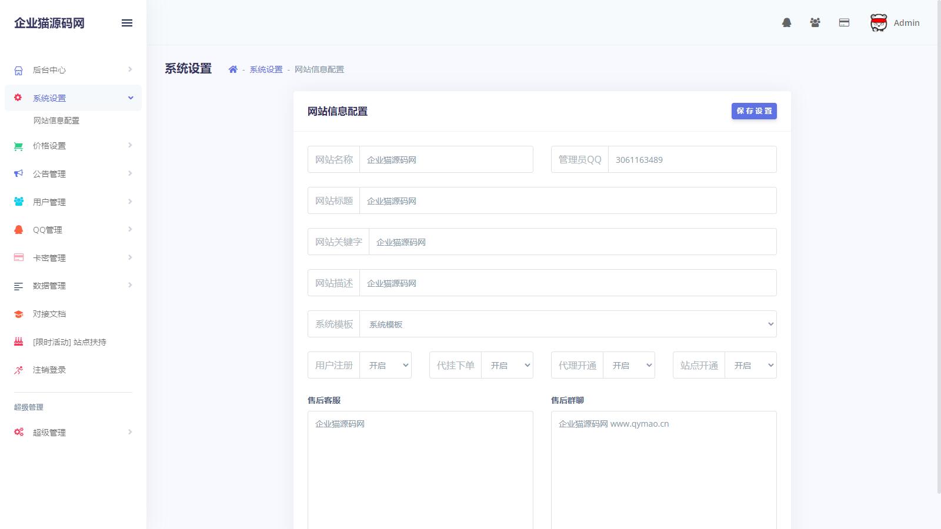
Task: Open the 对接文档 sidebar menu item
Action: [x=49, y=314]
